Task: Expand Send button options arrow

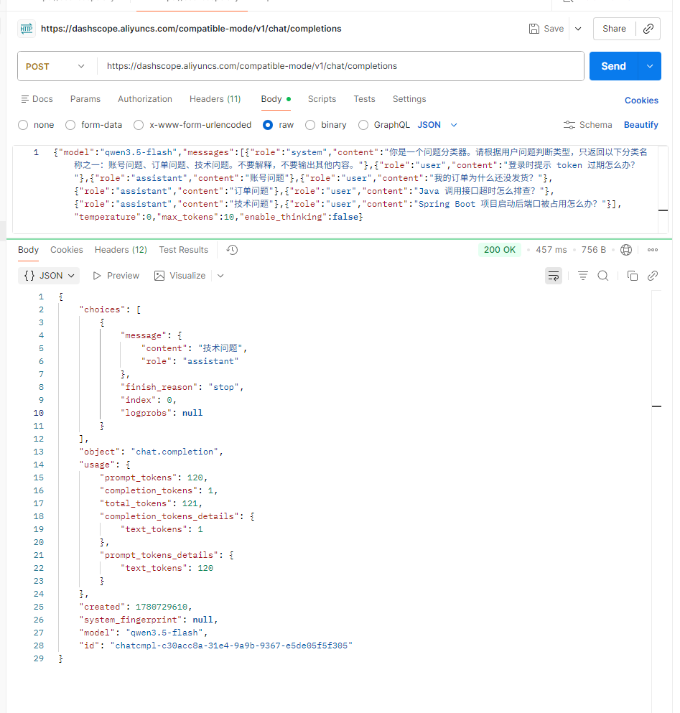Action: click(x=650, y=66)
